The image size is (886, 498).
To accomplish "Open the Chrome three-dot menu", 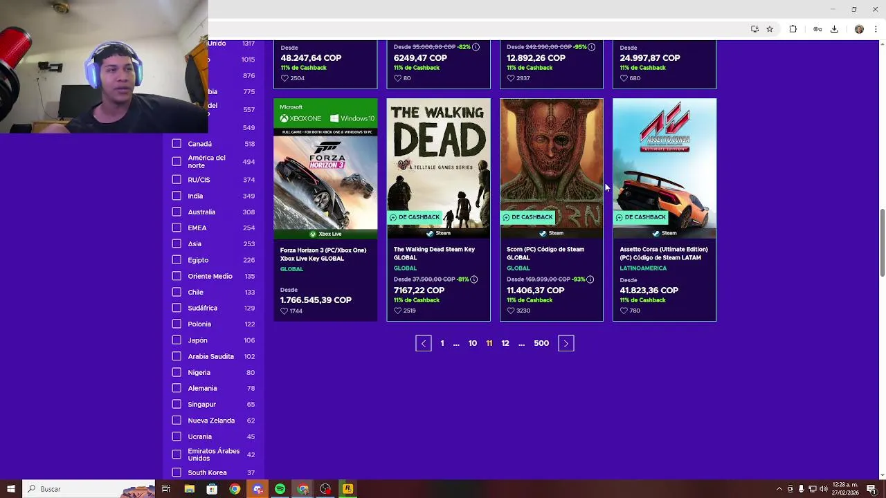I will [876, 29].
